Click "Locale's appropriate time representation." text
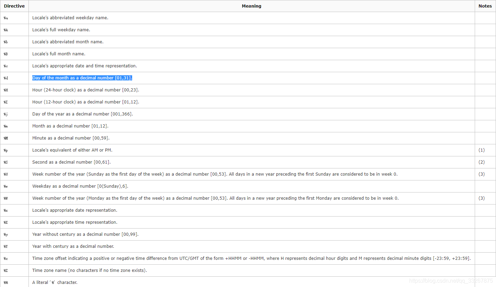The height and width of the screenshot is (287, 496). 75,222
